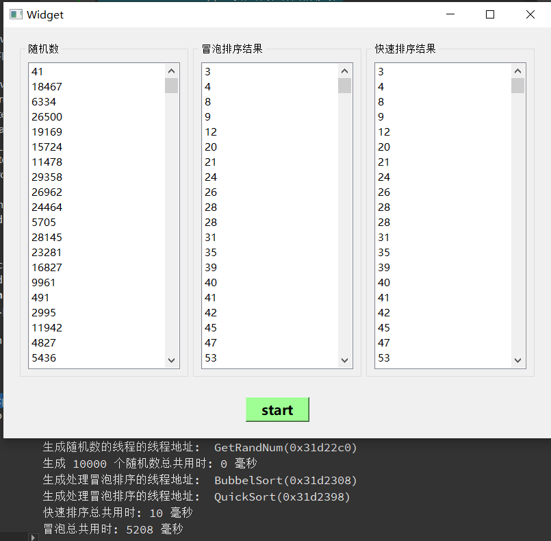Select 29358 in random number list

pos(97,177)
